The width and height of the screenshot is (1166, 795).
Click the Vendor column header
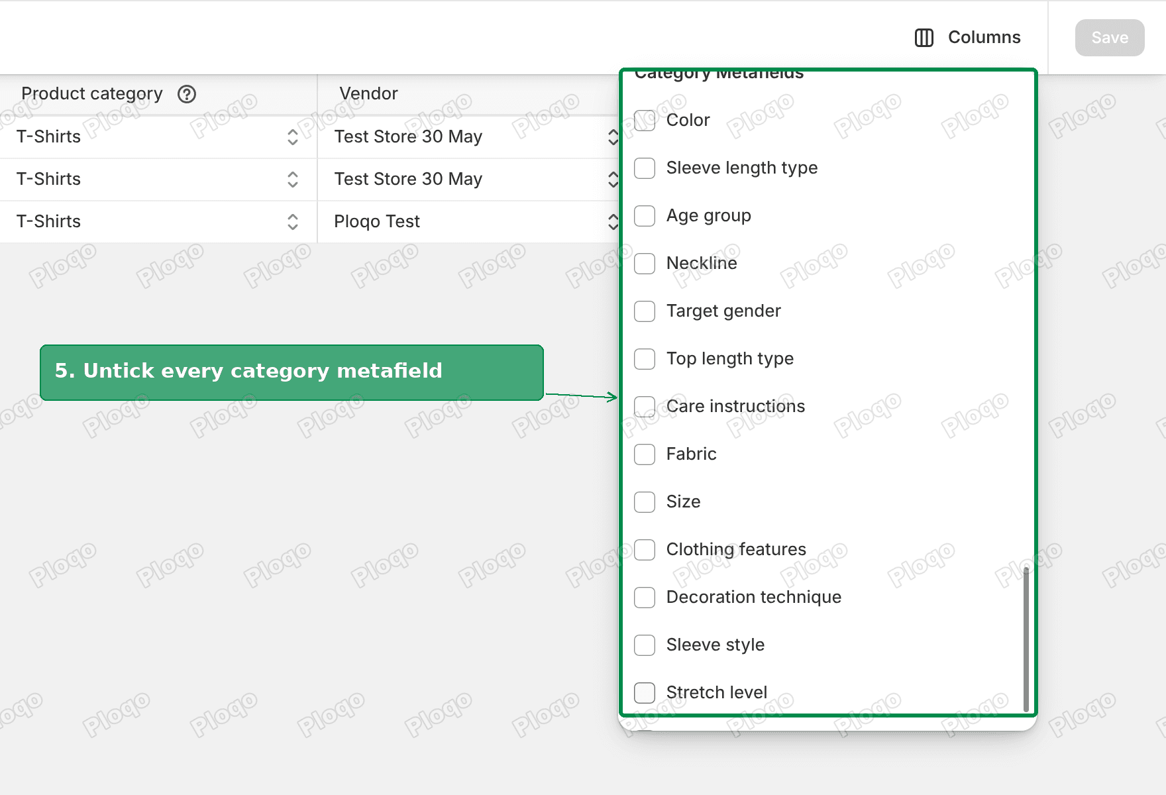click(x=368, y=93)
